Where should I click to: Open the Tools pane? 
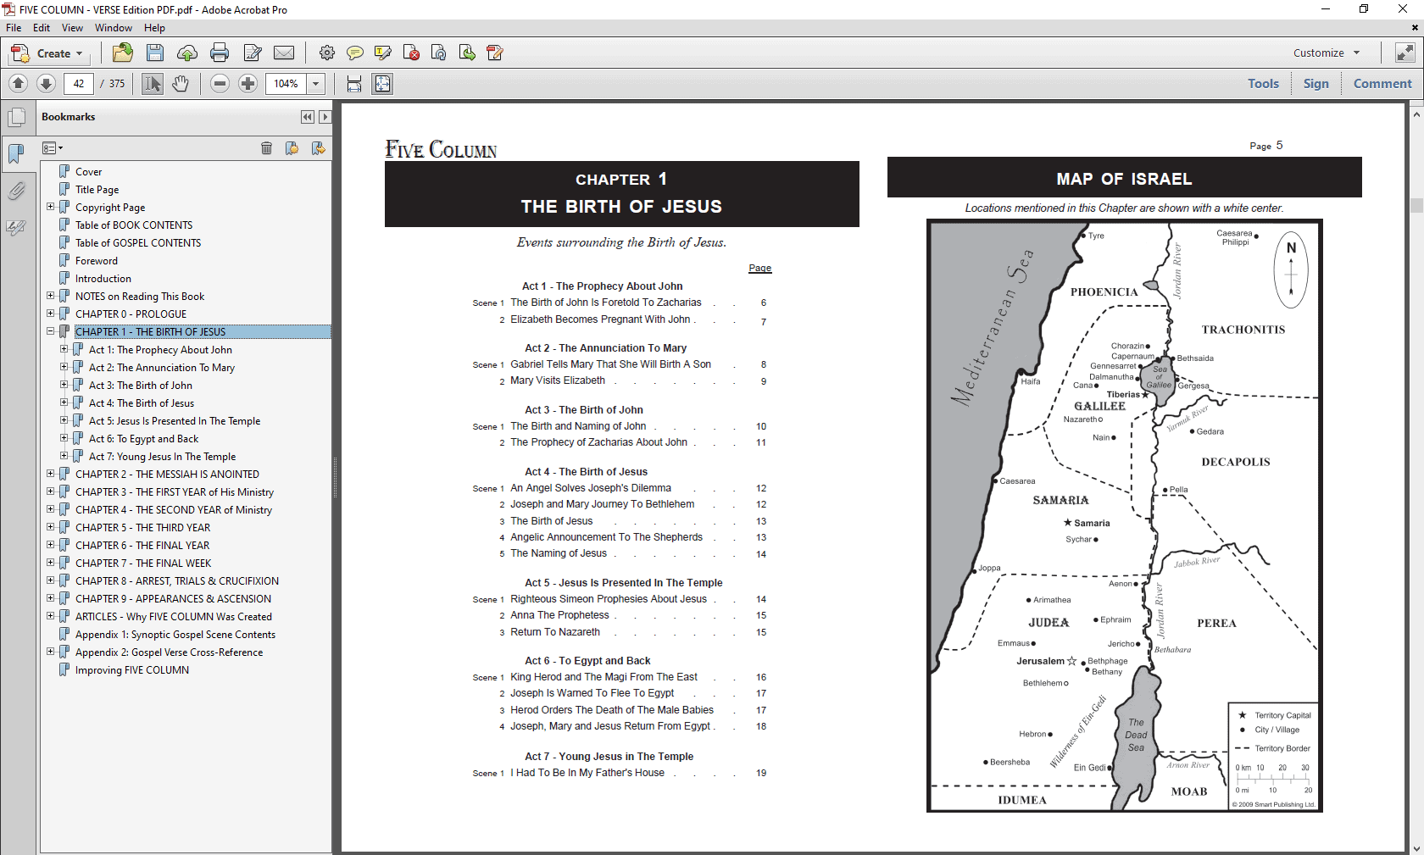pyautogui.click(x=1263, y=83)
